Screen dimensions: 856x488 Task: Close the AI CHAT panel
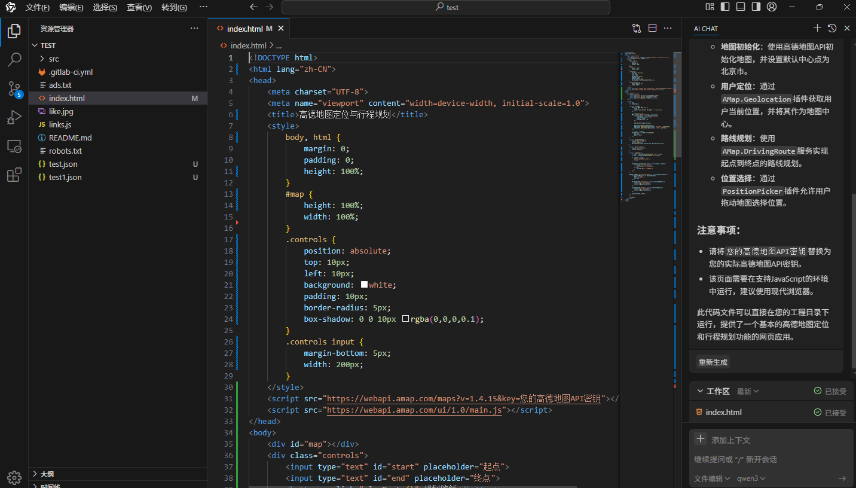[x=847, y=28]
